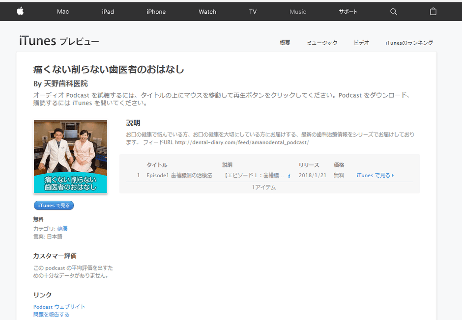
Task: Open the shopping bag icon
Action: click(x=433, y=11)
